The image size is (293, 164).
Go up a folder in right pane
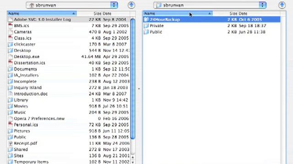[x=282, y=5]
